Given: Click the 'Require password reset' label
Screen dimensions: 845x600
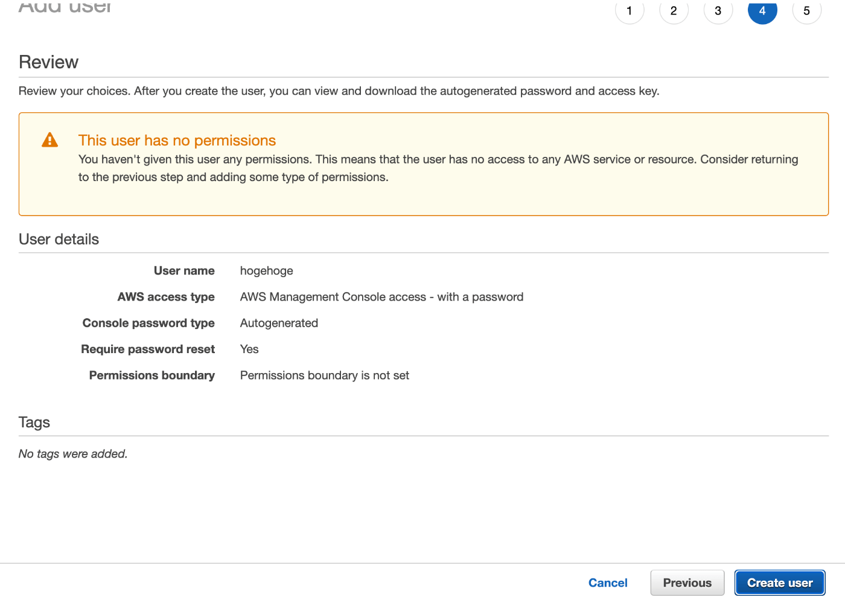Looking at the screenshot, I should click(148, 349).
